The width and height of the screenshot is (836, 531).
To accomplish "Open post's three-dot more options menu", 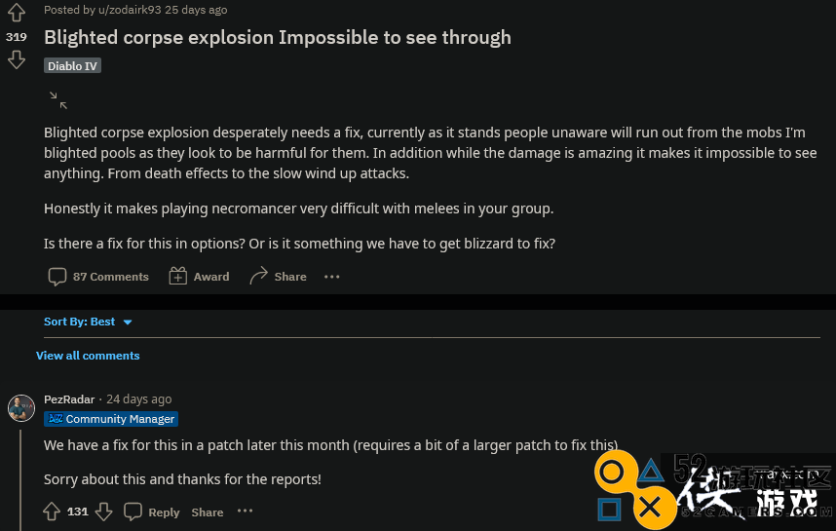I will (331, 277).
